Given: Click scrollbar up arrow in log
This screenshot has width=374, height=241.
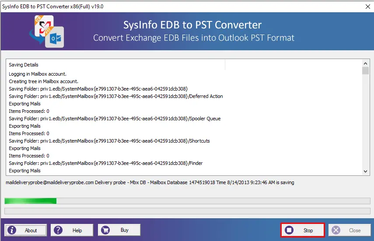Looking at the screenshot, I should pyautogui.click(x=365, y=63).
